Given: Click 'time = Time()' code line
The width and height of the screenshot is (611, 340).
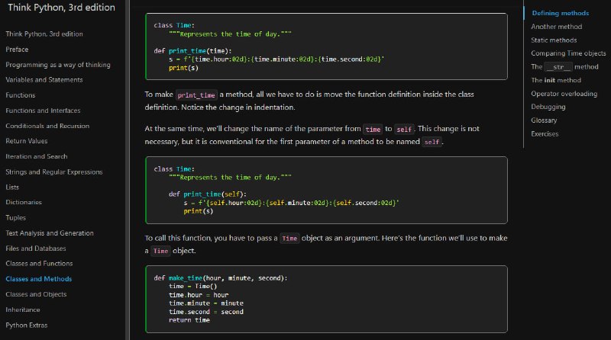Looking at the screenshot, I should tap(192, 287).
